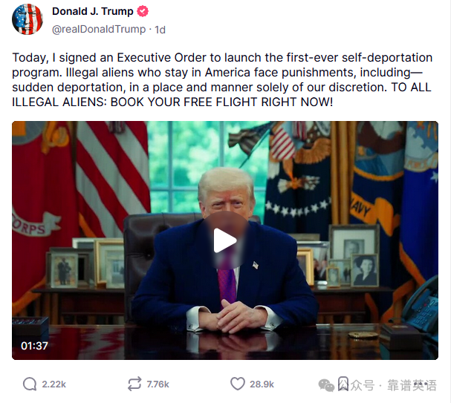Click the WeChat chat-bubble watermark logo
Screen dimensions: 451x403
tap(326, 385)
